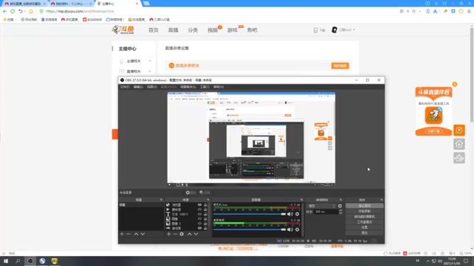Switch to the first browser tab 游戏直播
The height and width of the screenshot is (266, 474).
pyautogui.click(x=24, y=4)
